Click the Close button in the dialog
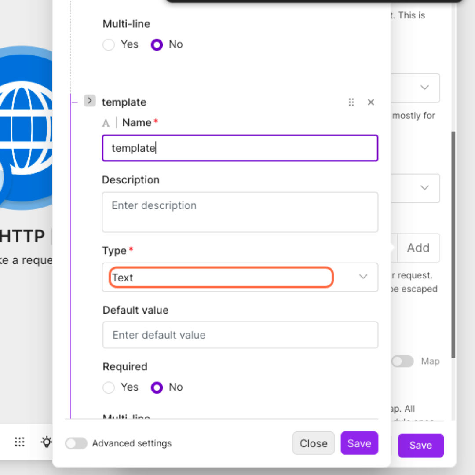 (x=314, y=443)
